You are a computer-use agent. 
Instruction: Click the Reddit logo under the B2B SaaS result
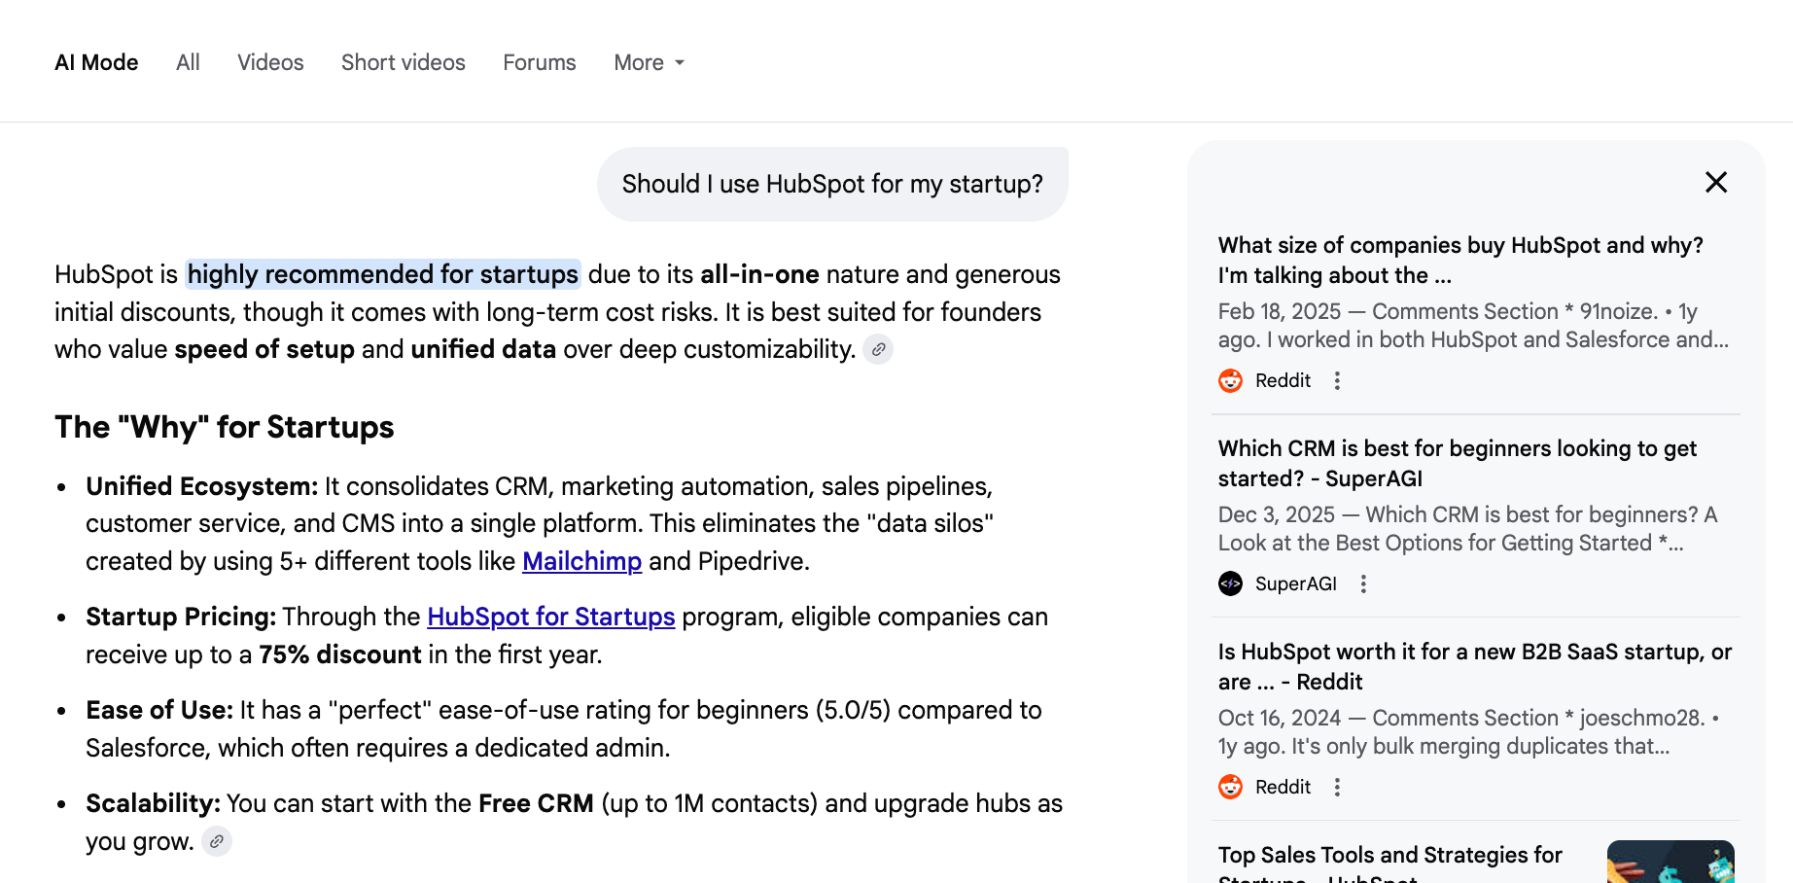(1230, 787)
